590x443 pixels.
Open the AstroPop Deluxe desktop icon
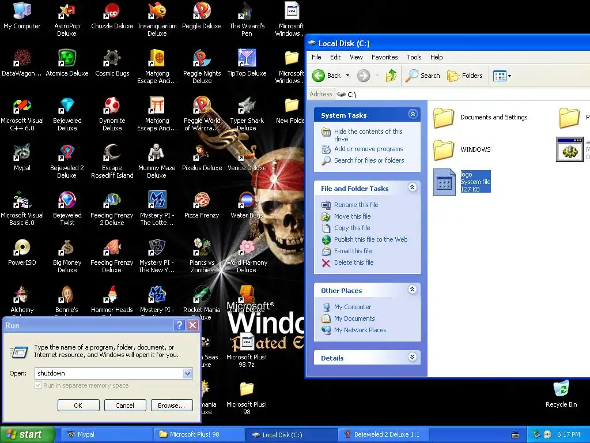coord(67,19)
